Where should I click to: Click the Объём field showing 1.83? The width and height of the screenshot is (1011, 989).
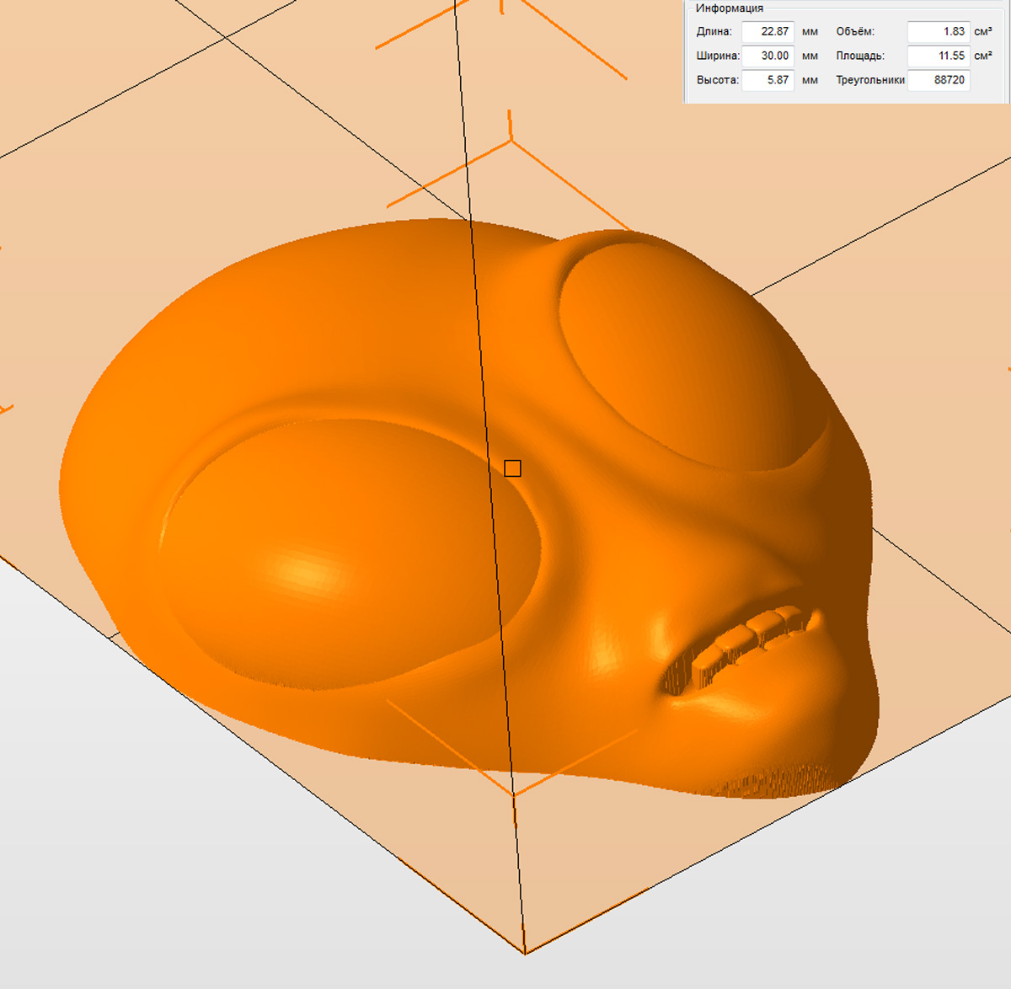939,32
